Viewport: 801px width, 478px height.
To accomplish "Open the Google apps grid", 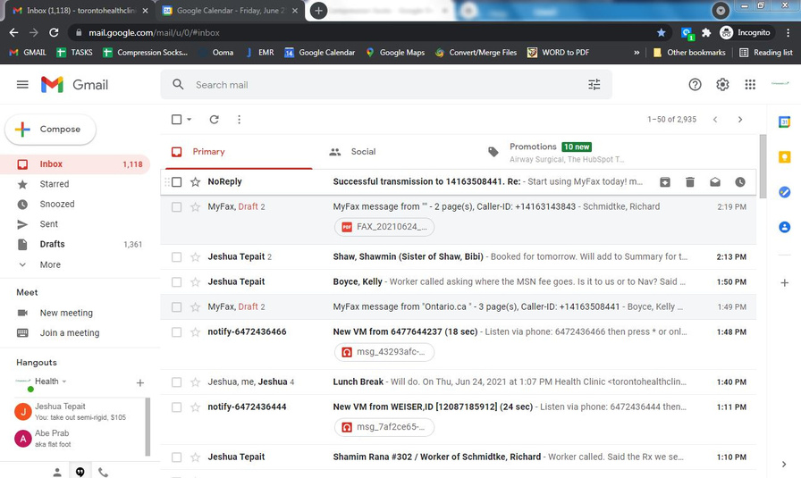I will click(x=750, y=85).
